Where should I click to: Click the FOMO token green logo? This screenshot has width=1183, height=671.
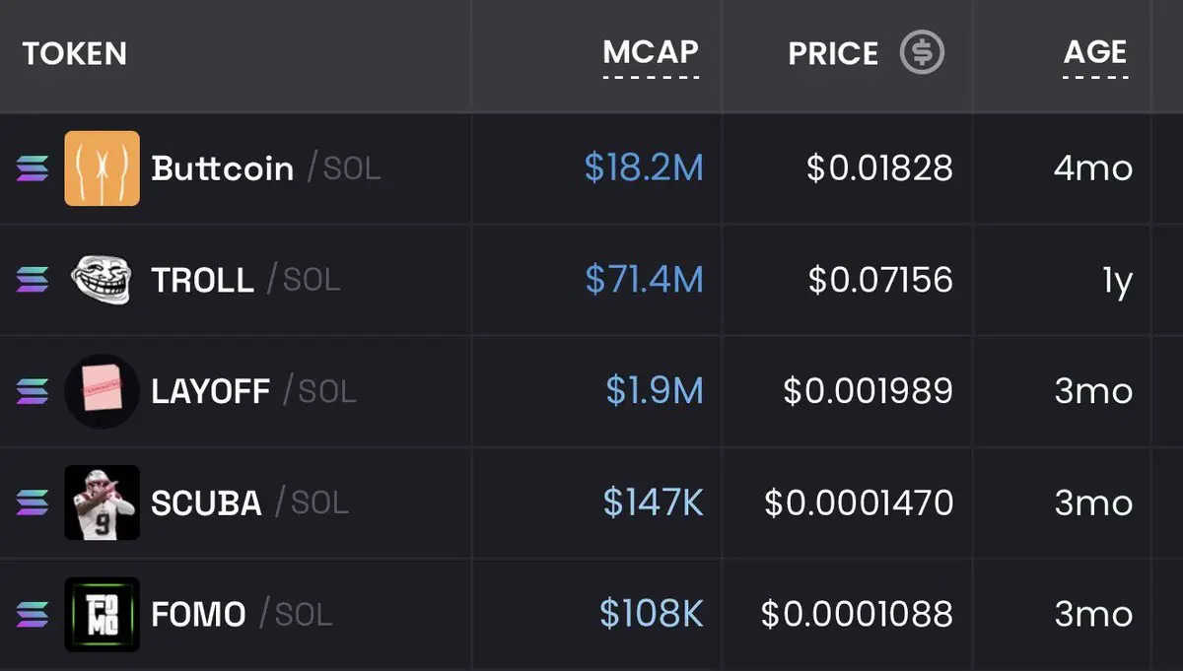[x=102, y=614]
